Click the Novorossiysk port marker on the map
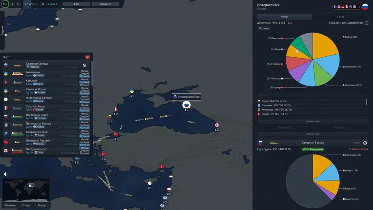The height and width of the screenshot is (210, 373). point(186,105)
